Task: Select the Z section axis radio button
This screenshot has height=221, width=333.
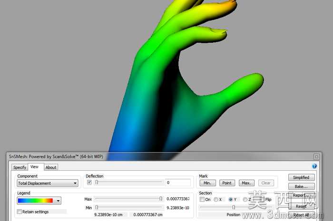Action: 245,199
